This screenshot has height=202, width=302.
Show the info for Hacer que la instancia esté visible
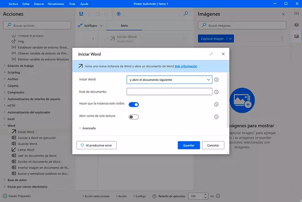click(x=217, y=104)
